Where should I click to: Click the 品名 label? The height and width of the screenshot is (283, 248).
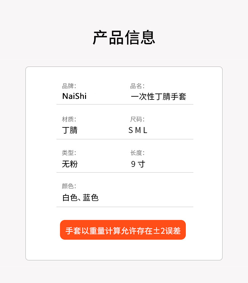(137, 86)
